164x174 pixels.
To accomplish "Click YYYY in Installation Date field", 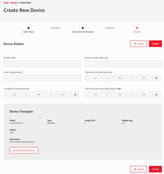I will 63,95.
